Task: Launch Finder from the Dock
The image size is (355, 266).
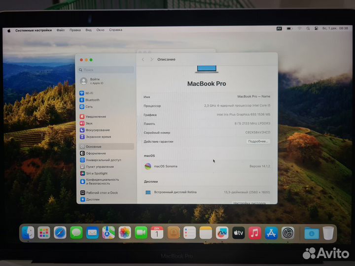Action: click(x=28, y=233)
